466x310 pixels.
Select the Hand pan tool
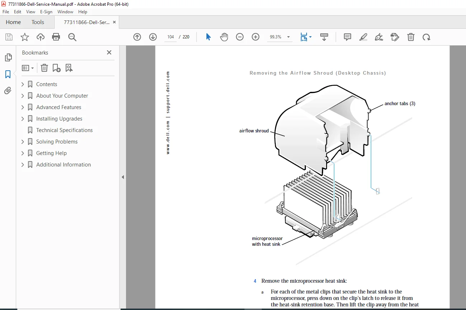click(x=224, y=37)
